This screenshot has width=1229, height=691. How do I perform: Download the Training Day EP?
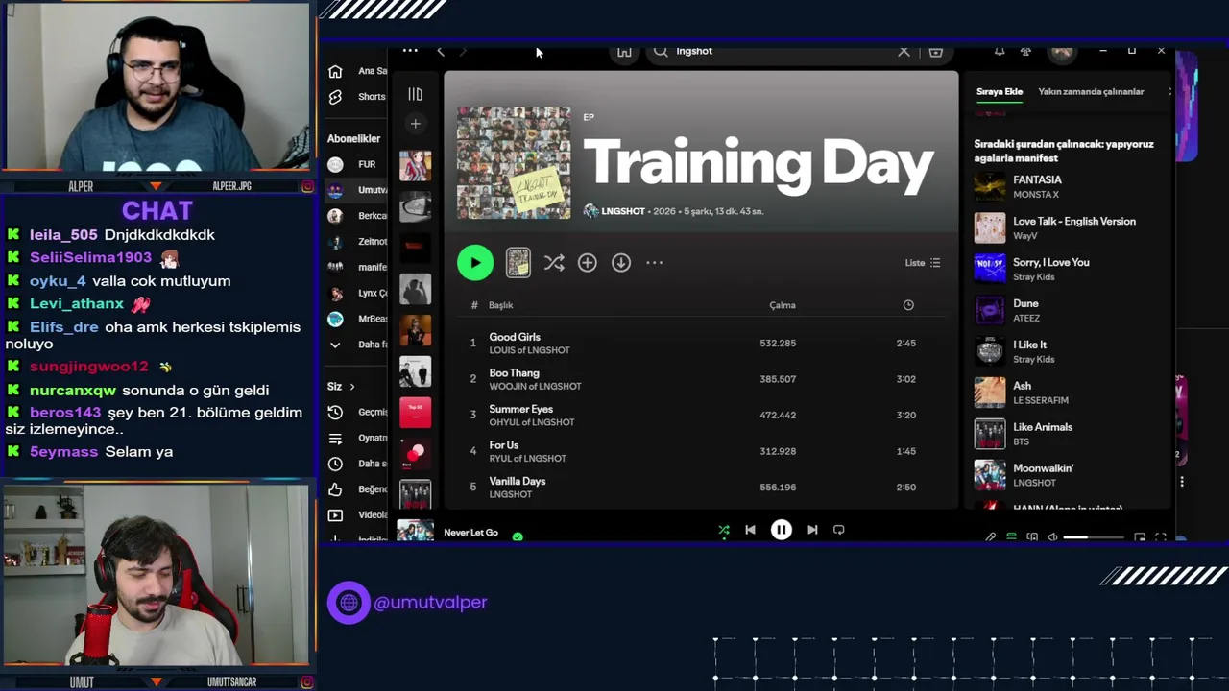(x=621, y=262)
